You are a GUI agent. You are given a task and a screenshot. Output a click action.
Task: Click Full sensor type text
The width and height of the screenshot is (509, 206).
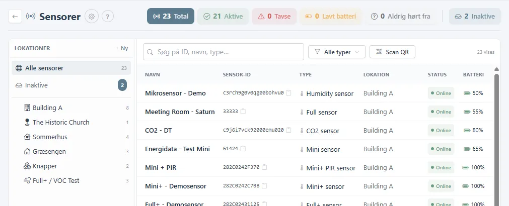tap(322, 113)
